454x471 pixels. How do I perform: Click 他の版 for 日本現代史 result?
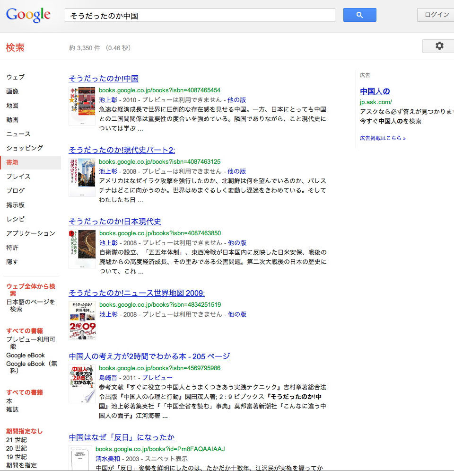(237, 243)
